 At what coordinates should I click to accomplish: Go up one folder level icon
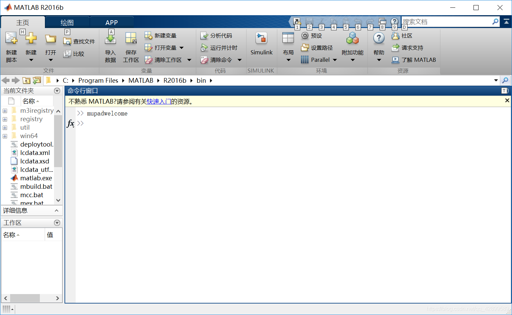(26, 80)
